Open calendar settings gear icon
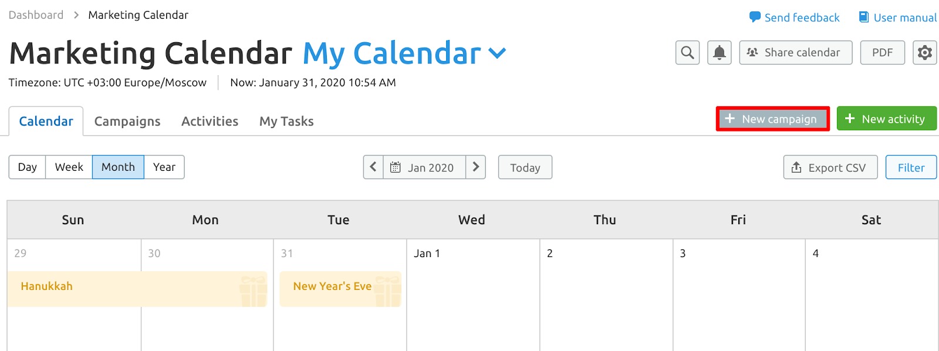 924,53
